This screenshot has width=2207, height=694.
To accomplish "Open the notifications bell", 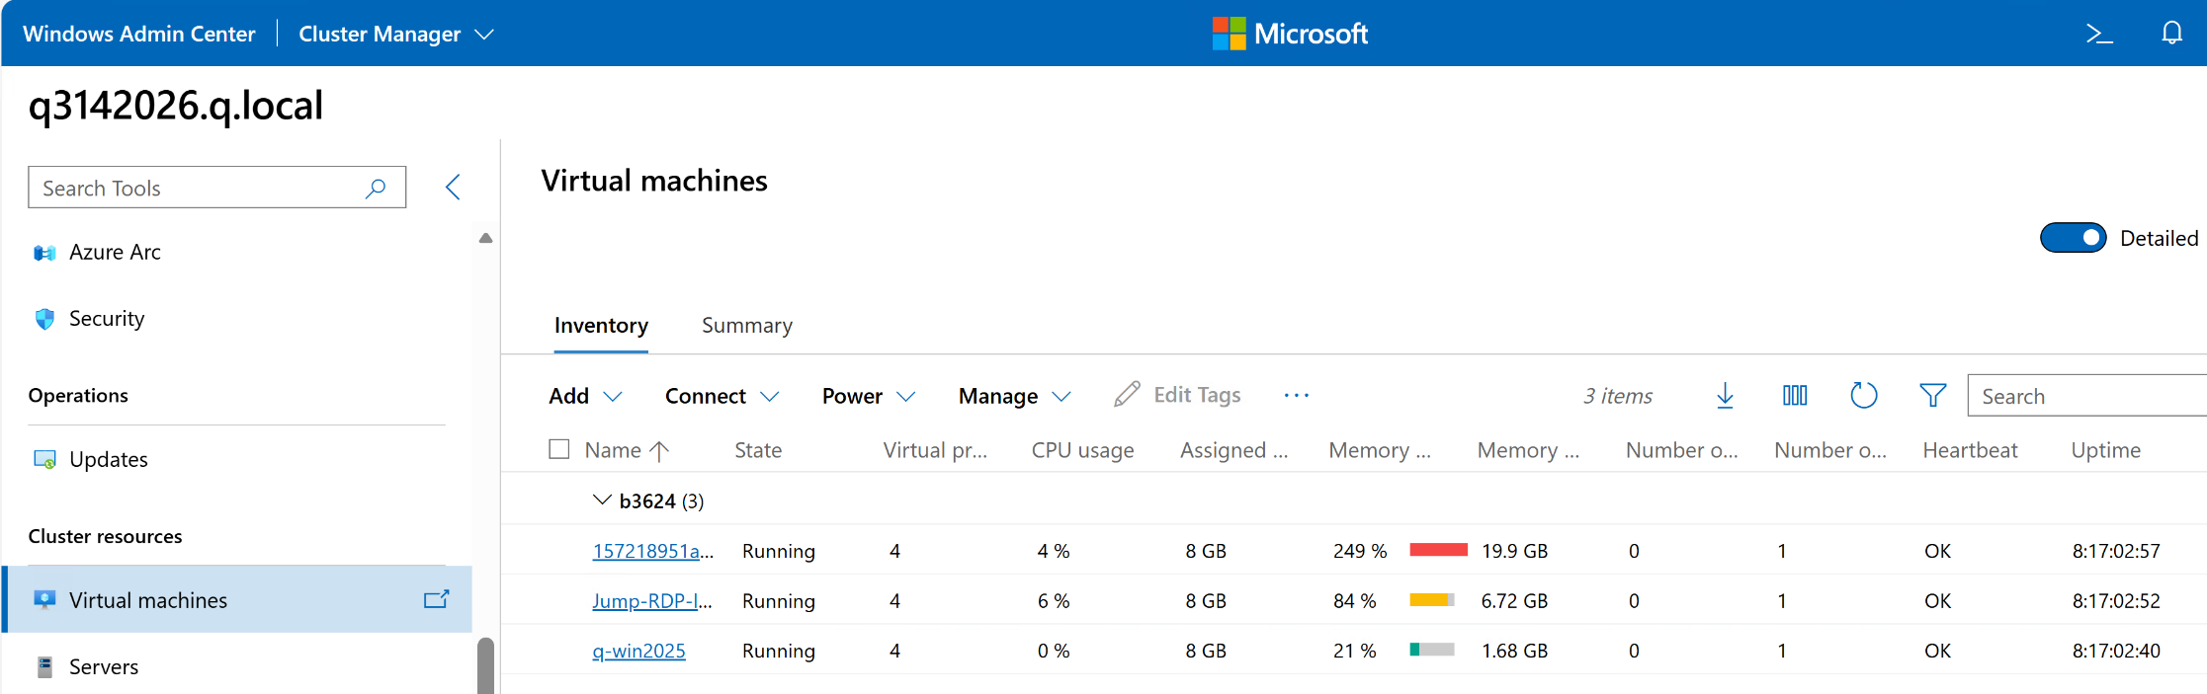I will pyautogui.click(x=2171, y=34).
